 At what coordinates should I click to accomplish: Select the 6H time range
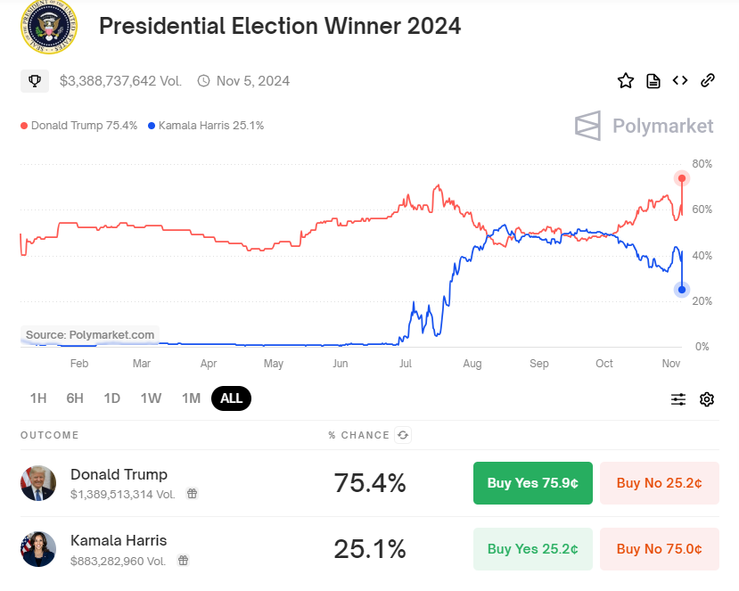click(x=75, y=398)
